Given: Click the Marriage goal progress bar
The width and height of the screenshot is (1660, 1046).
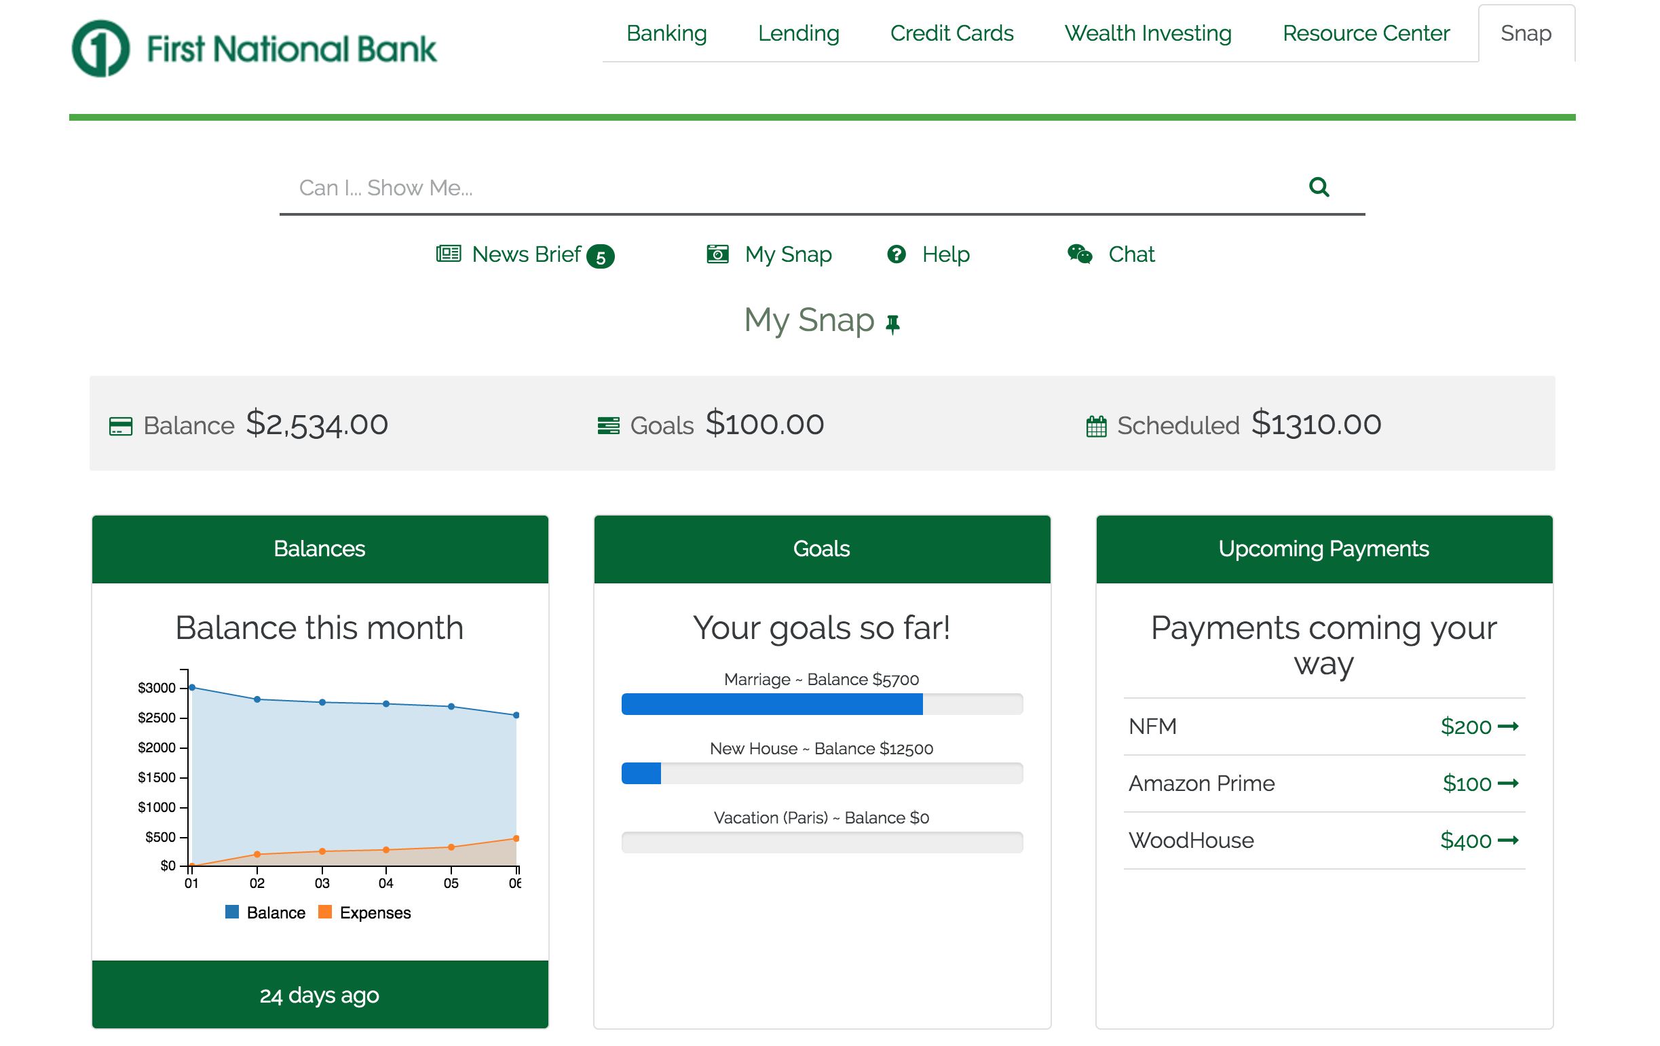Looking at the screenshot, I should pyautogui.click(x=822, y=703).
